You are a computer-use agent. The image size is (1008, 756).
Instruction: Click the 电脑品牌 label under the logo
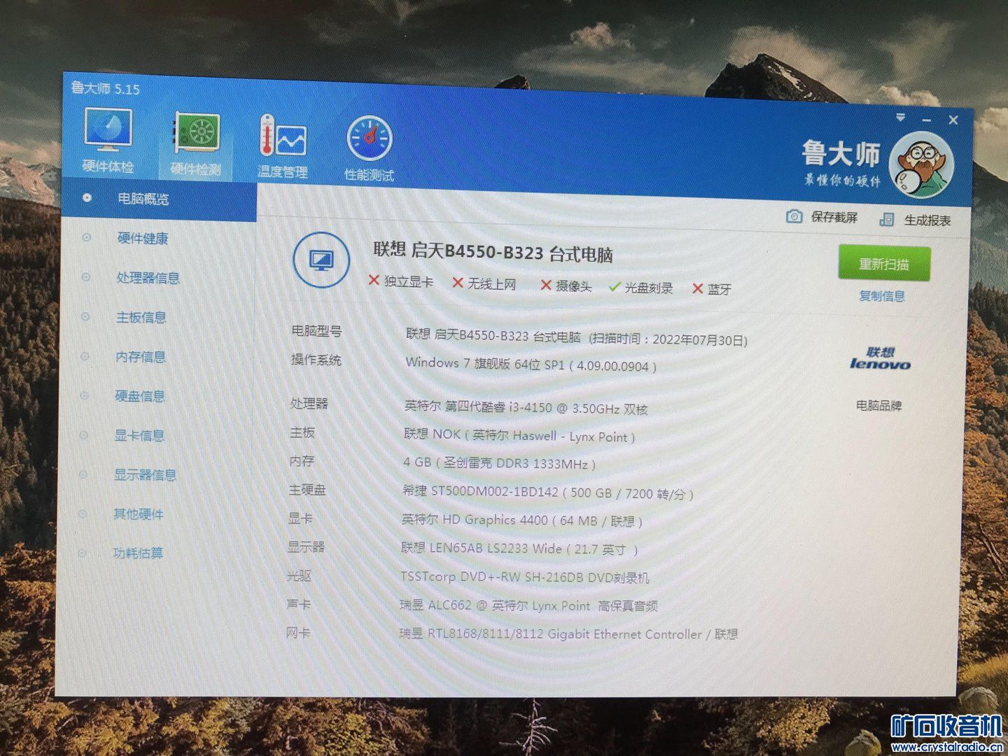(x=879, y=405)
